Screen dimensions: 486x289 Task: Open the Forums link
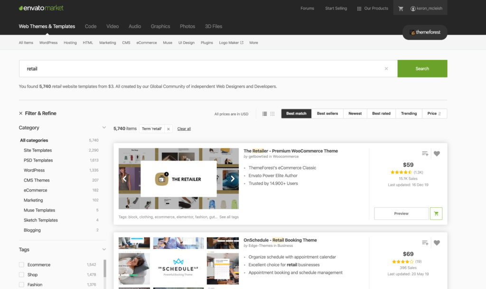[x=307, y=9]
